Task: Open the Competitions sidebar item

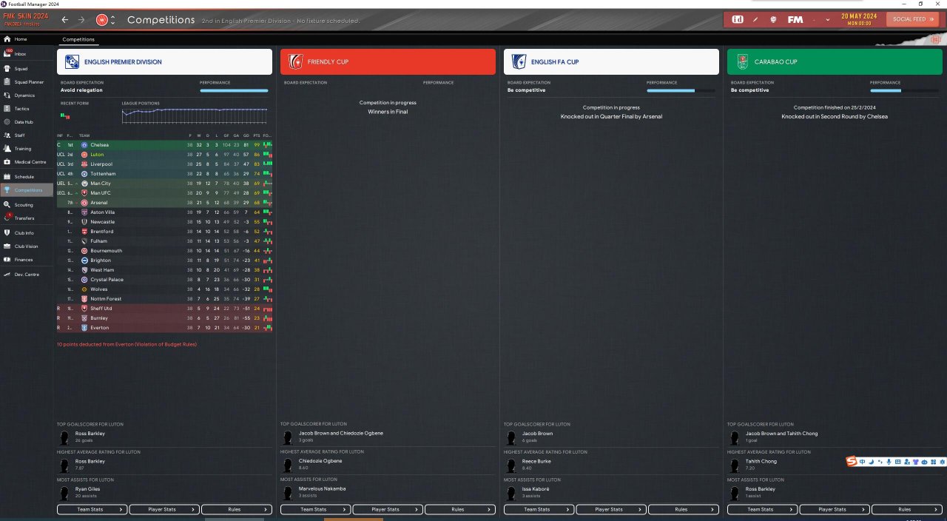Action: point(27,190)
